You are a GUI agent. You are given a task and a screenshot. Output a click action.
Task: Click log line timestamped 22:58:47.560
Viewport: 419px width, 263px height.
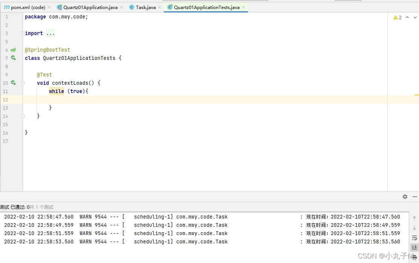pyautogui.click(x=202, y=217)
